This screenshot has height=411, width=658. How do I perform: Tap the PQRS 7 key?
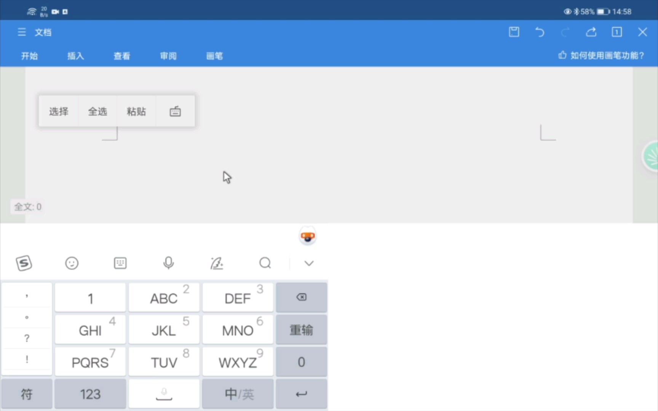pos(90,361)
